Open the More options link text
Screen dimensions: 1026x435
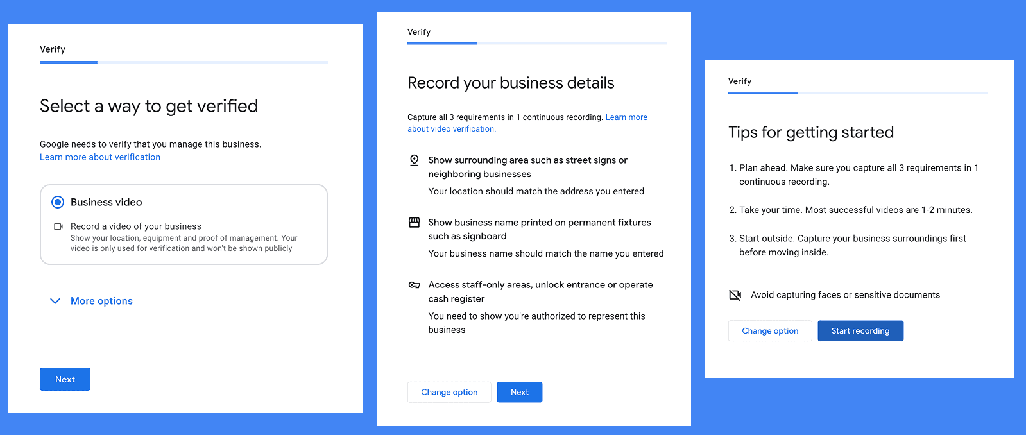coord(101,301)
